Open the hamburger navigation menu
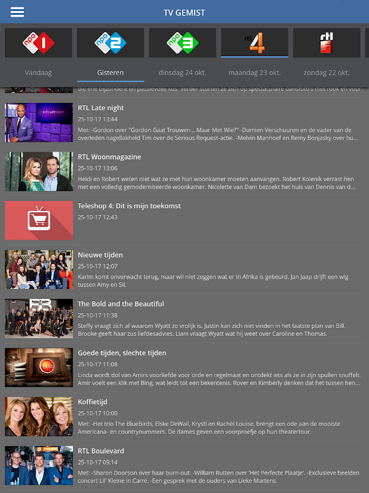 coord(17,12)
